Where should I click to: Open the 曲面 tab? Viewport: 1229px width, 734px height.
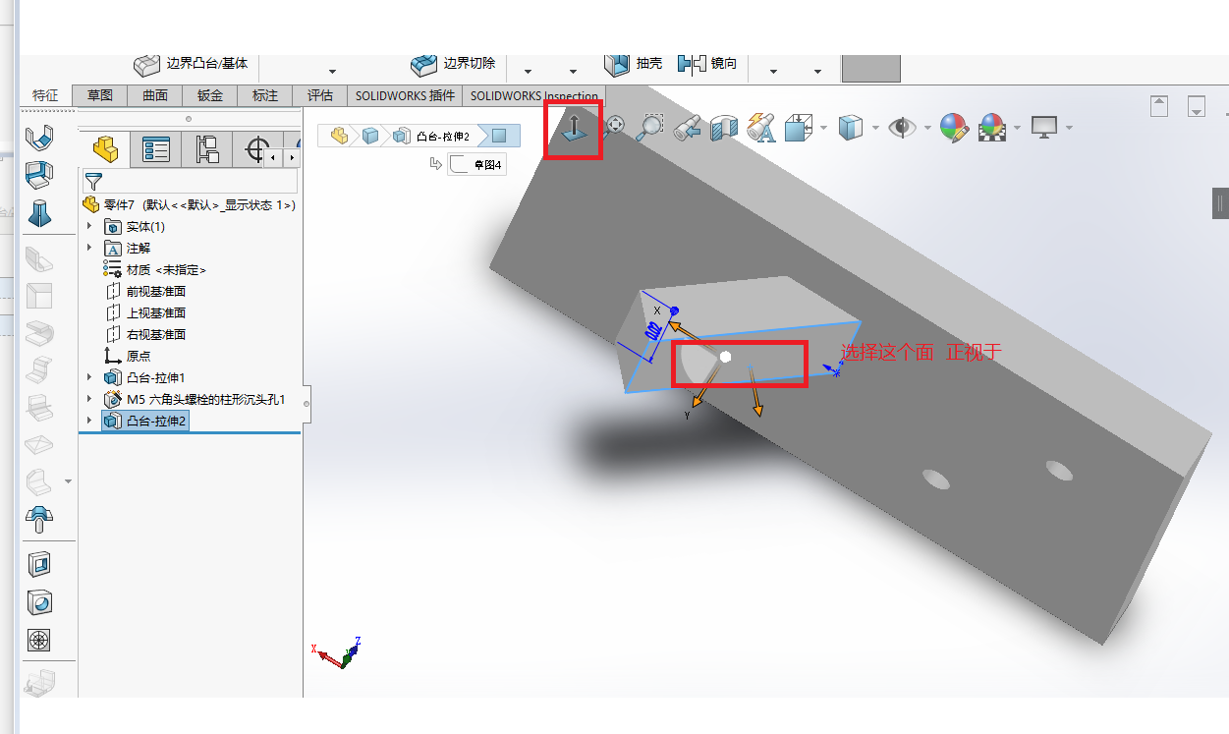pos(155,95)
